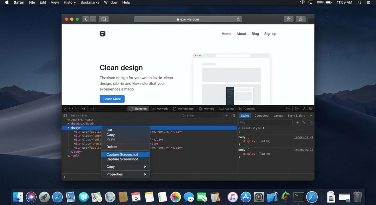Viewport: 376px width, 205px height.
Task: Go forward with Safari's forward arrow
Action: tap(93, 19)
